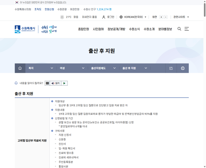Image resolution: width=206 pixels, height=168 pixels.
Task: Click the 21℃ temperature text
Action: coord(68,17)
